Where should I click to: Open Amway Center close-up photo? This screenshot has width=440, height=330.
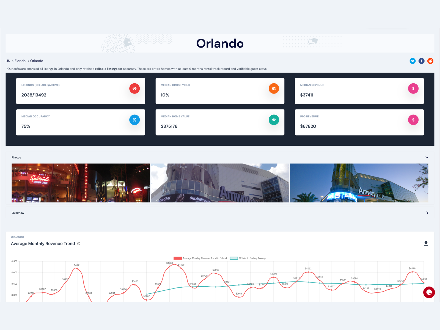(220, 183)
